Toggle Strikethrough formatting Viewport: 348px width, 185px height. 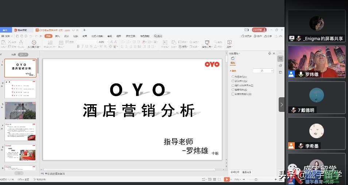(91, 46)
